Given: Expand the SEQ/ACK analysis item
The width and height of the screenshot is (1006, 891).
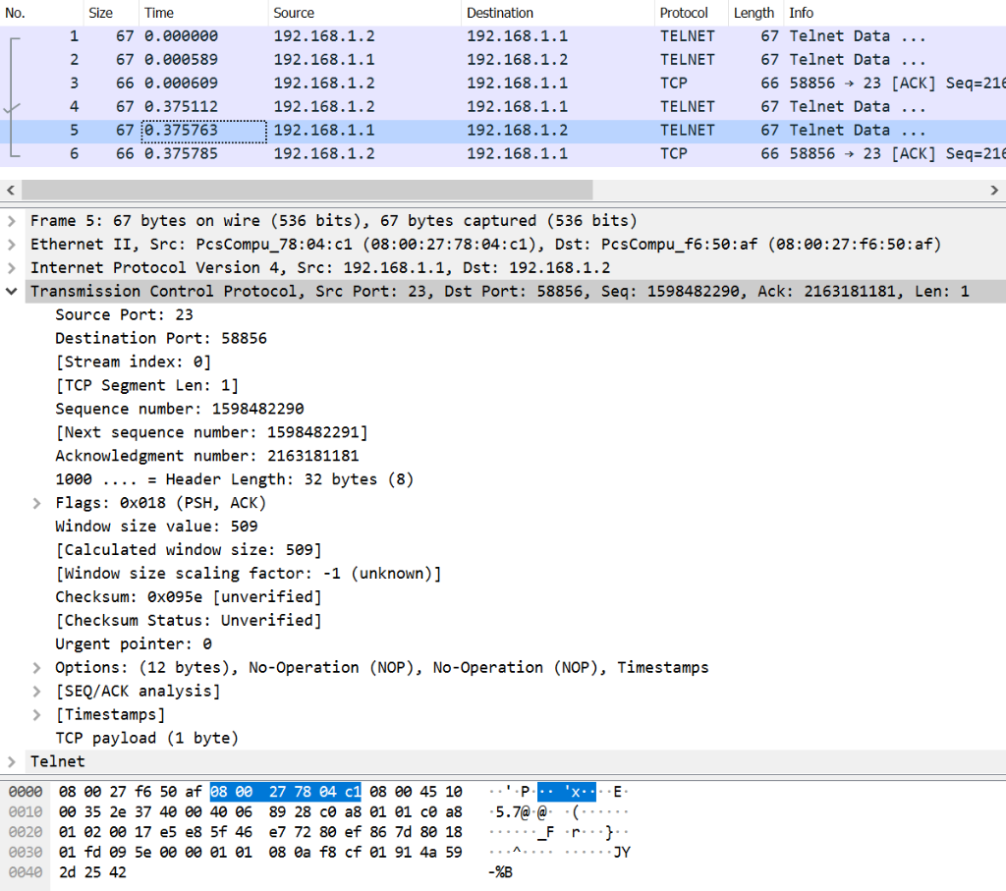Looking at the screenshot, I should [36, 691].
